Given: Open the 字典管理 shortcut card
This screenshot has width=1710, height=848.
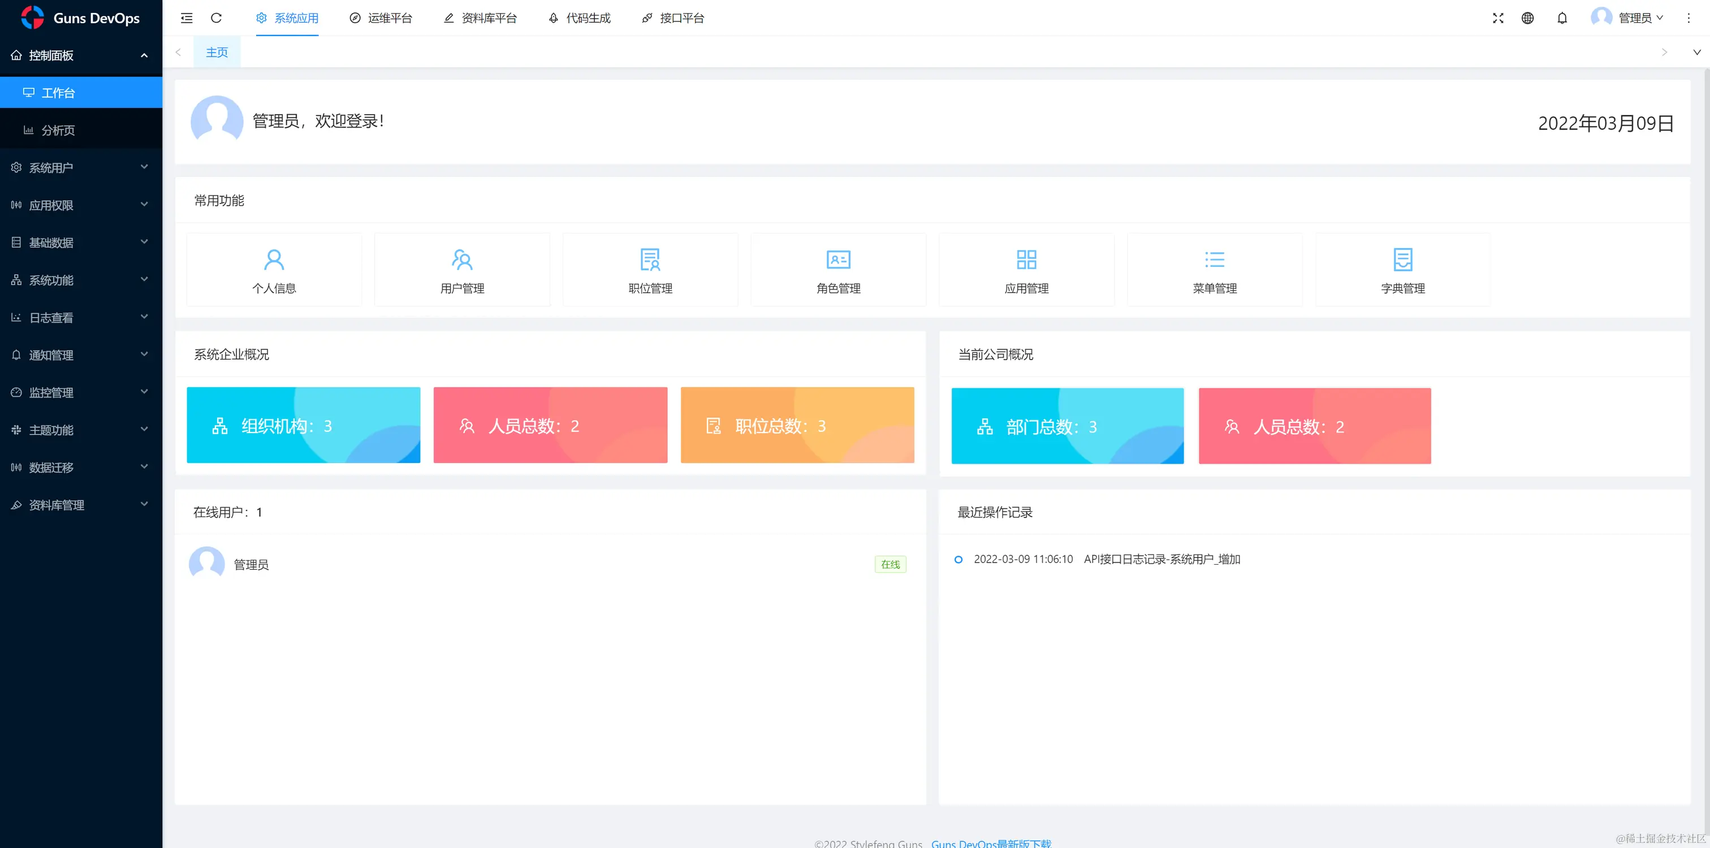Looking at the screenshot, I should 1402,270.
